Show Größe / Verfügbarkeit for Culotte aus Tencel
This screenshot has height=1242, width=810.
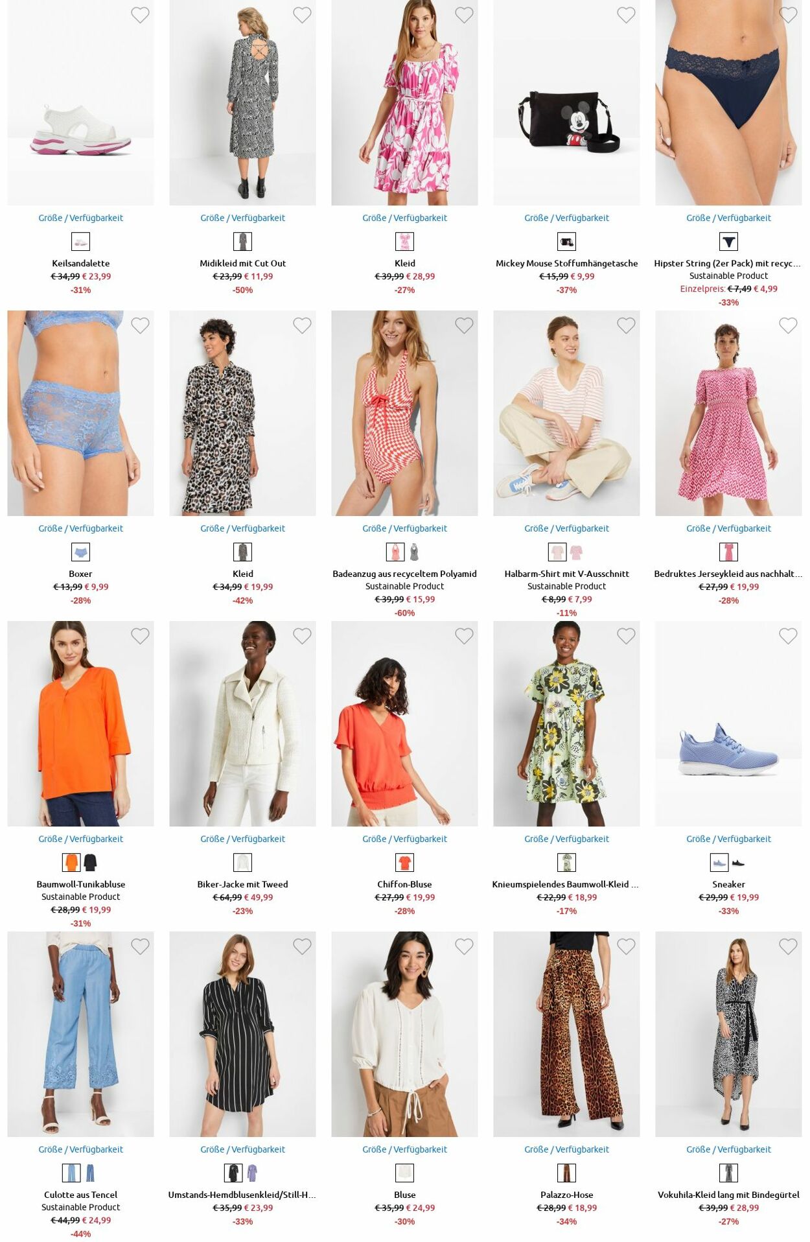(x=80, y=1149)
